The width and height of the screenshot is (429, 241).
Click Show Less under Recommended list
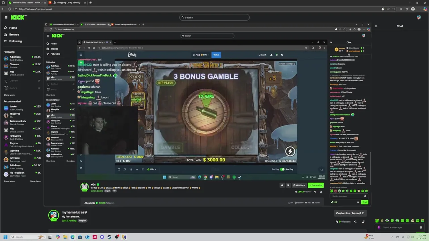[35, 181]
